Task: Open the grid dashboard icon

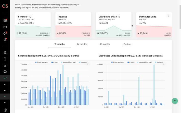Action: coord(5,52)
